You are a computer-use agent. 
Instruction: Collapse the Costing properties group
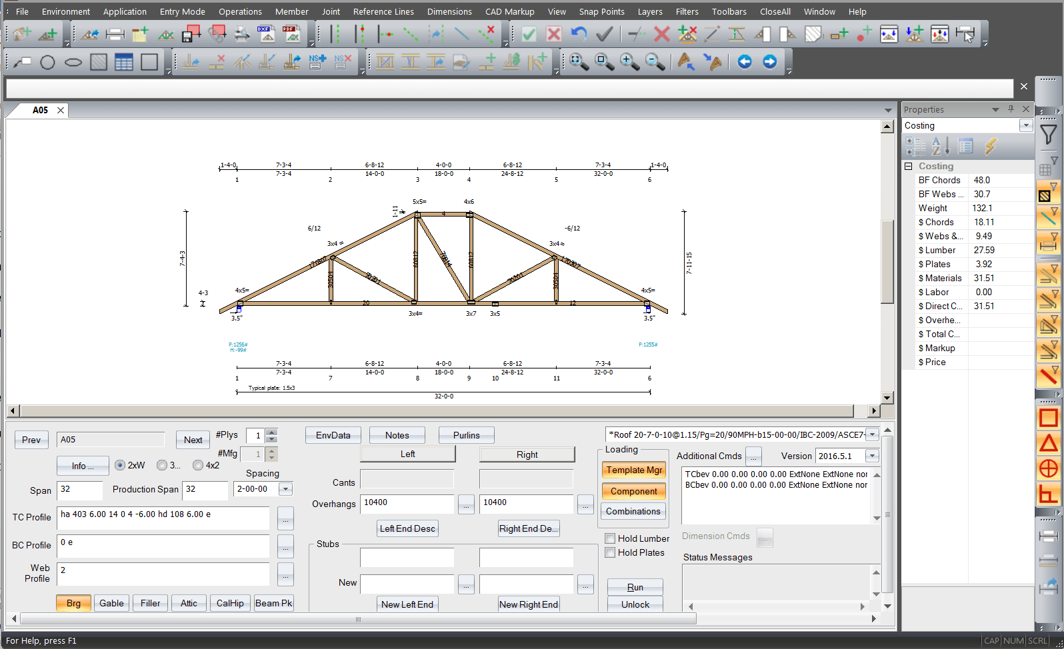tap(908, 166)
